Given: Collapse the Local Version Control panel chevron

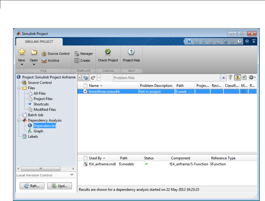Looking at the screenshot, I should [72, 174].
